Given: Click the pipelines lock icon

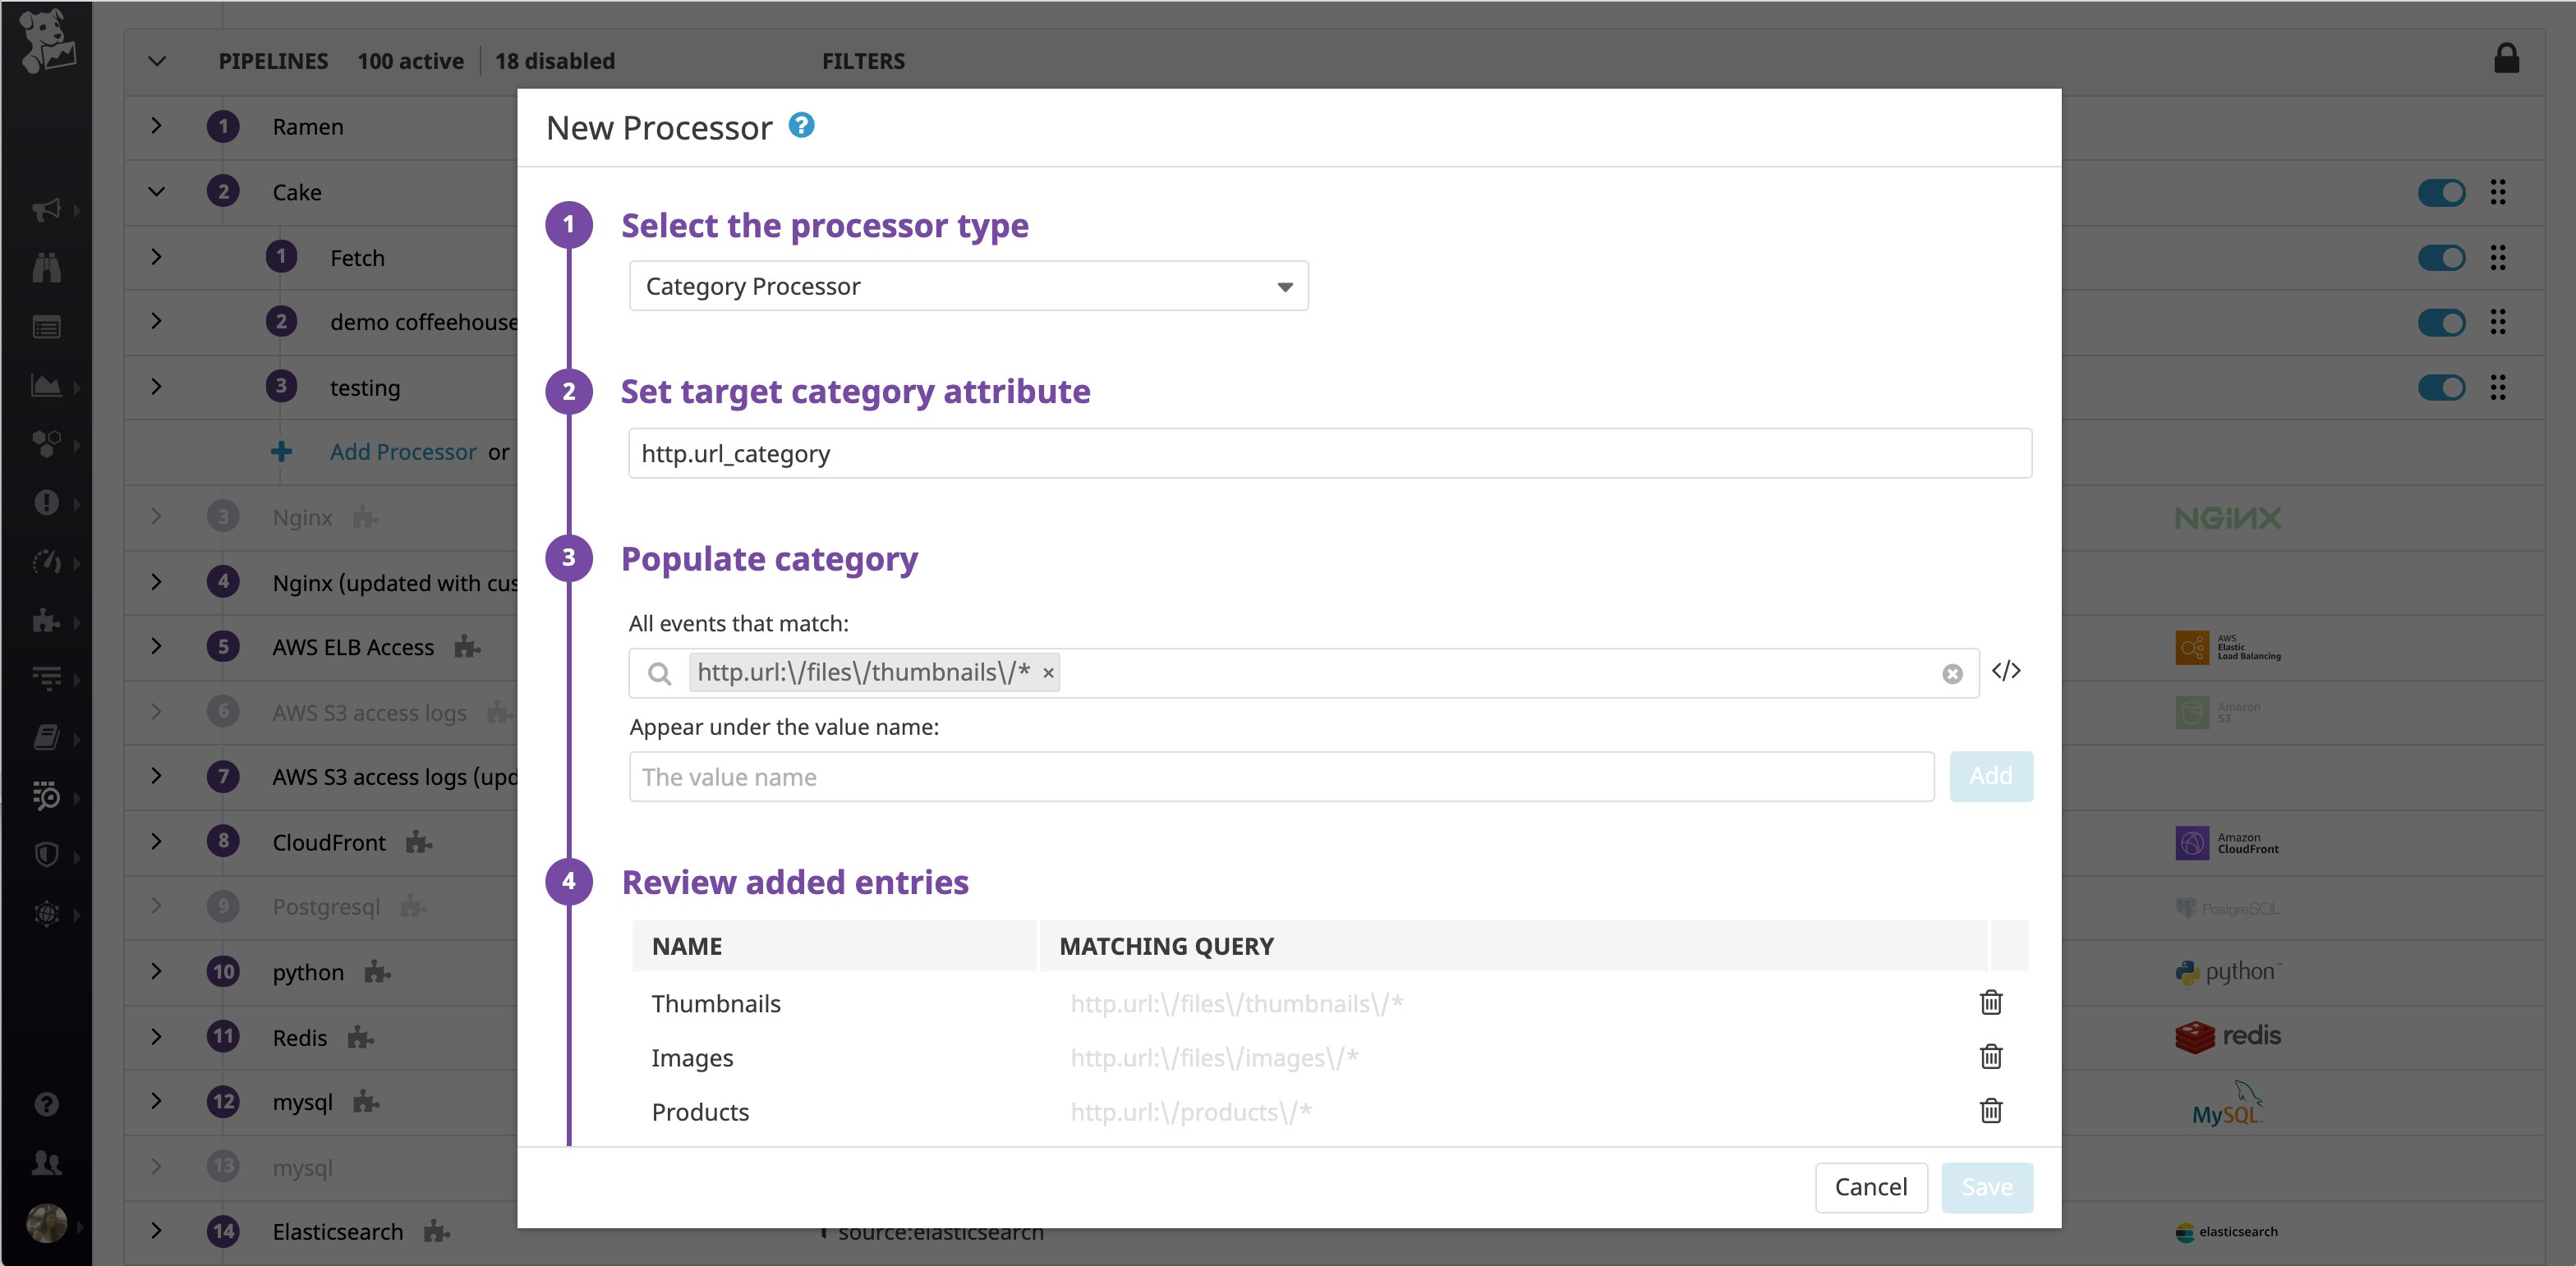Looking at the screenshot, I should (x=2506, y=59).
